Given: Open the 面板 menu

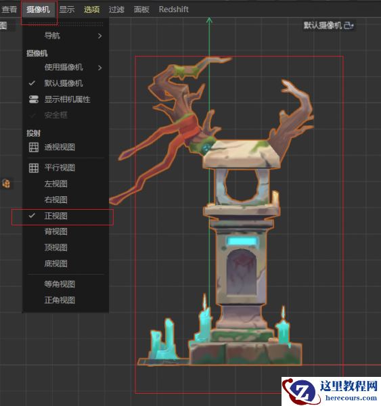Looking at the screenshot, I should (141, 9).
